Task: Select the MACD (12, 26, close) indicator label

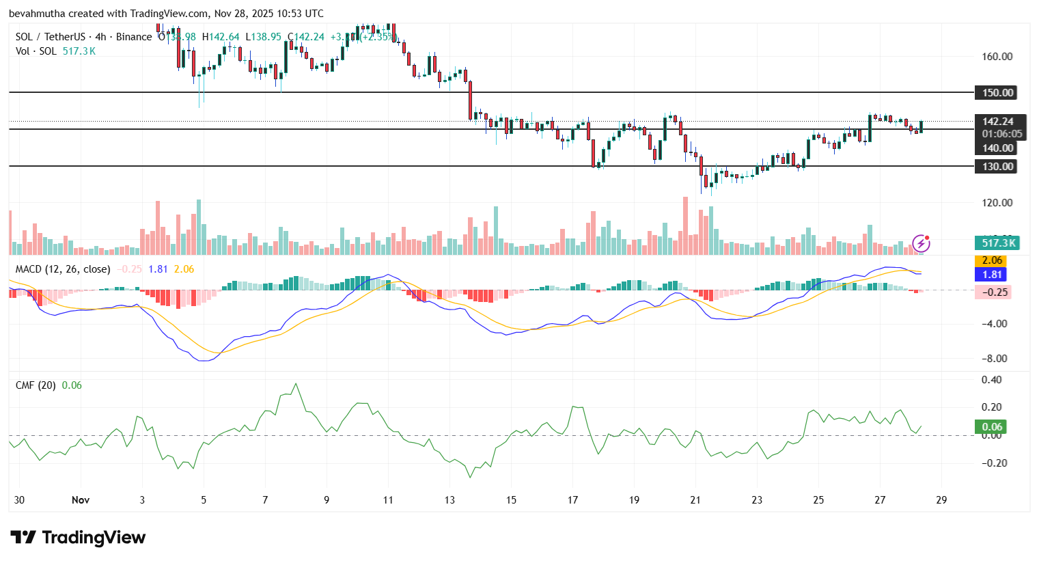Action: coord(62,269)
